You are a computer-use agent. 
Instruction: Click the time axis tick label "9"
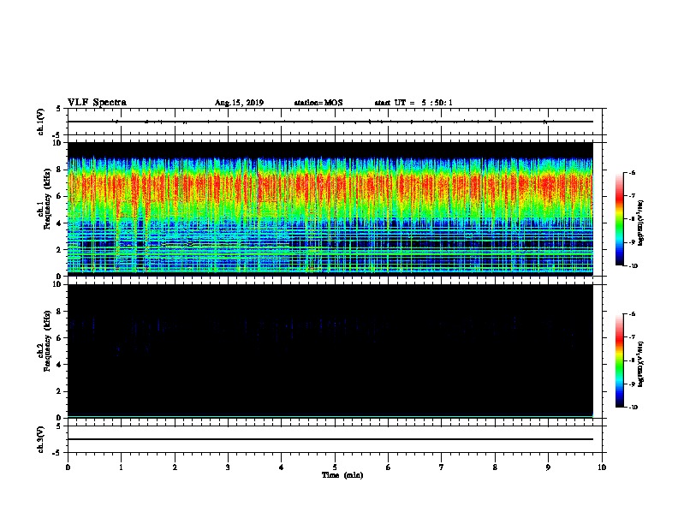click(x=548, y=467)
